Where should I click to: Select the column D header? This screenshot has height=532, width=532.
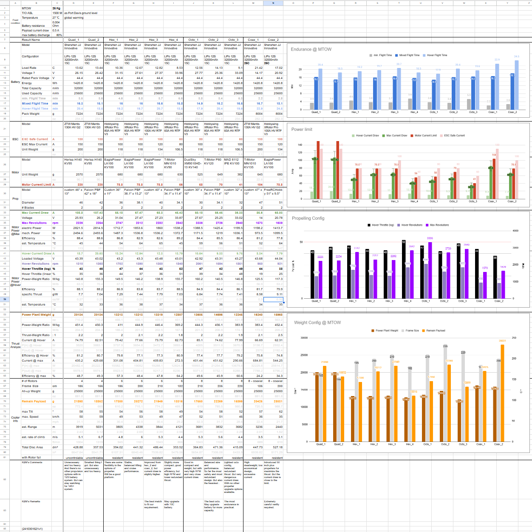(73, 3)
